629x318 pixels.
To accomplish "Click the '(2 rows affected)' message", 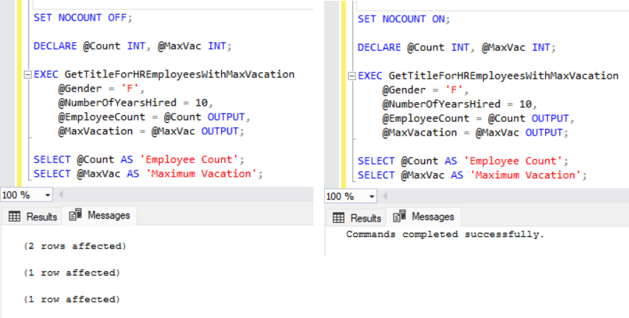I will pyautogui.click(x=75, y=246).
